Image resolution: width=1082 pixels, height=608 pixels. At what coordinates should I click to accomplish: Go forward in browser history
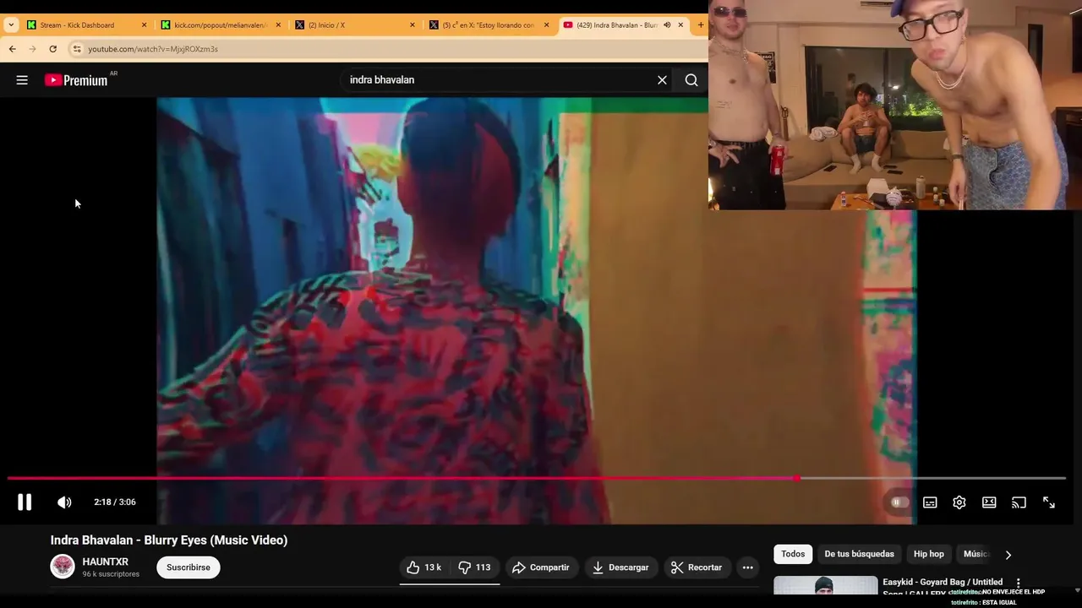[x=33, y=49]
